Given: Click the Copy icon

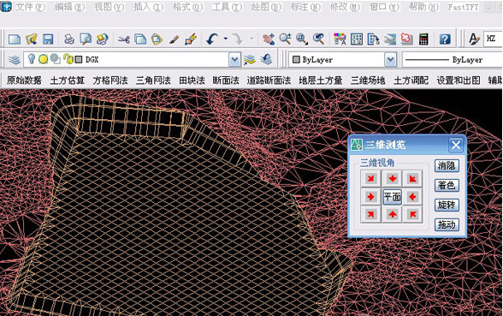Looking at the screenshot, I should click(x=140, y=39).
